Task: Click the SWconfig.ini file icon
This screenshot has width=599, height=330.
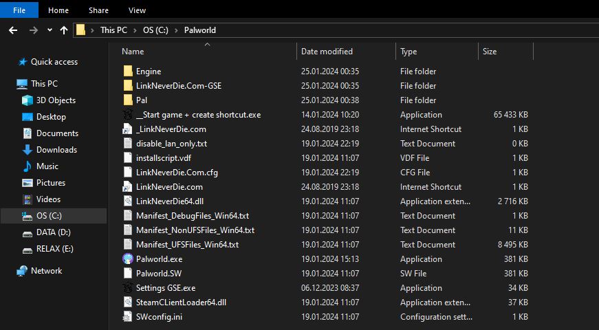Action: coord(127,317)
